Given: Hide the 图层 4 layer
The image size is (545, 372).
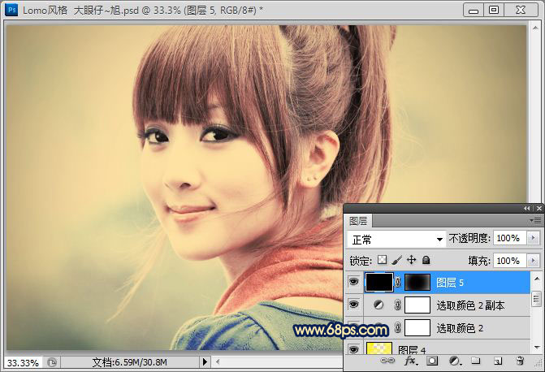Looking at the screenshot, I should coord(353,349).
